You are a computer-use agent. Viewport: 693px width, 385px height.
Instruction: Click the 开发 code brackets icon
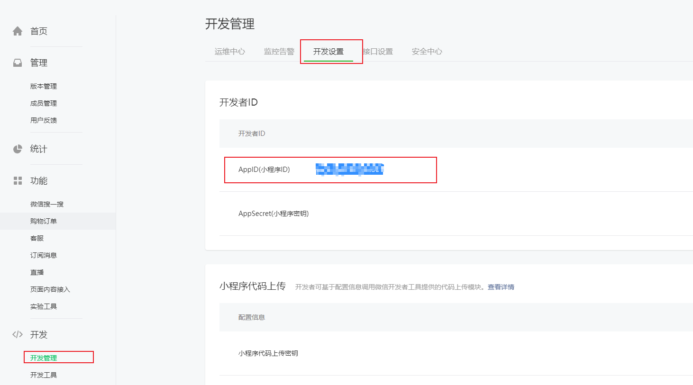tap(18, 334)
